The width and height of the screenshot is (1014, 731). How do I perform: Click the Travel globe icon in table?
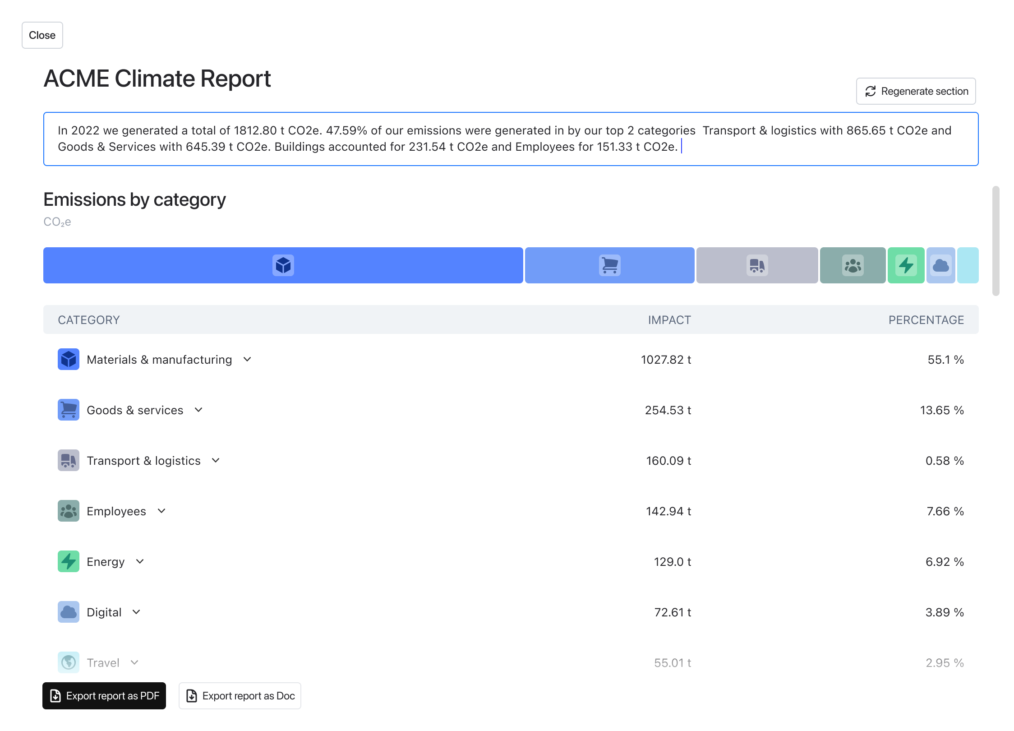tap(69, 662)
